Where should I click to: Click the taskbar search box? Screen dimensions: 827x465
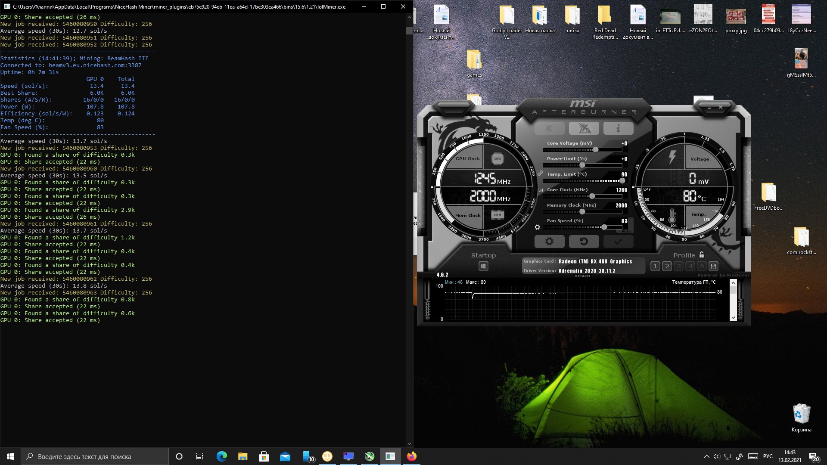tap(95, 456)
